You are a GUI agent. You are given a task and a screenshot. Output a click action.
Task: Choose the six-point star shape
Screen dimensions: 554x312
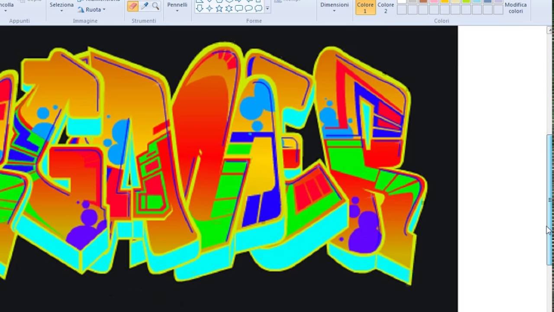[x=229, y=8]
